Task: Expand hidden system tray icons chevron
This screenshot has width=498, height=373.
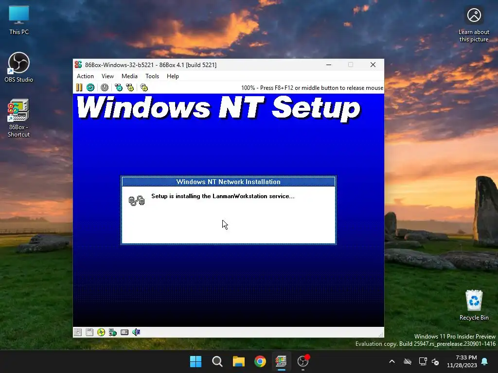Action: pyautogui.click(x=392, y=361)
